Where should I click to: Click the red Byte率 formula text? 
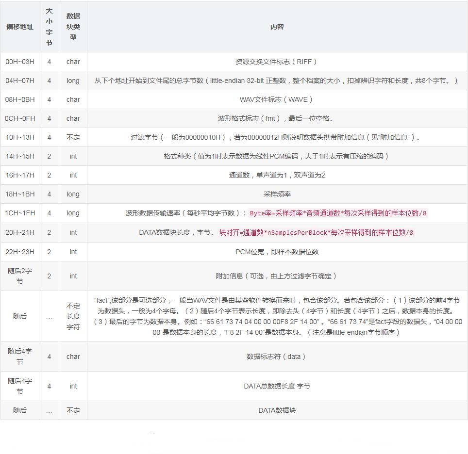point(337,213)
